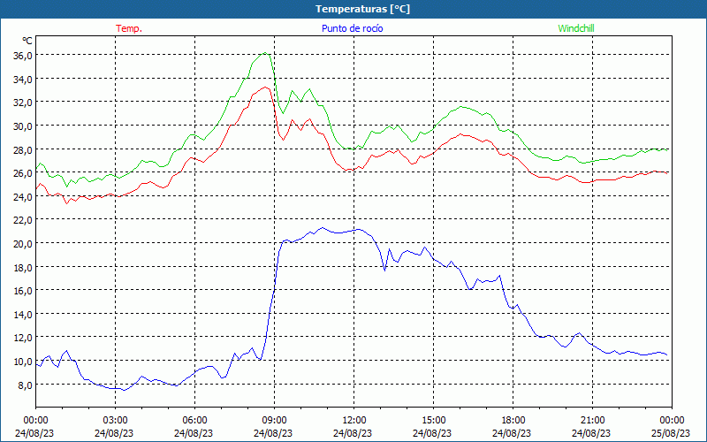Click the blue dew point peak near 21 °C
This screenshot has width=707, height=442.
tap(322, 228)
